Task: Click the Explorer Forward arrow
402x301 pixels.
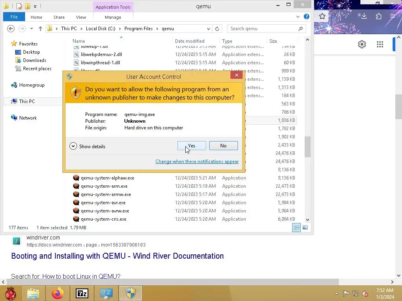Action: click(22, 28)
